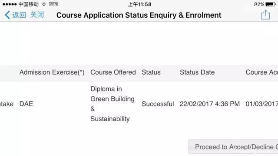Tap the VPN indicator in status bar
This screenshot has width=278, height=156.
coord(53,4)
